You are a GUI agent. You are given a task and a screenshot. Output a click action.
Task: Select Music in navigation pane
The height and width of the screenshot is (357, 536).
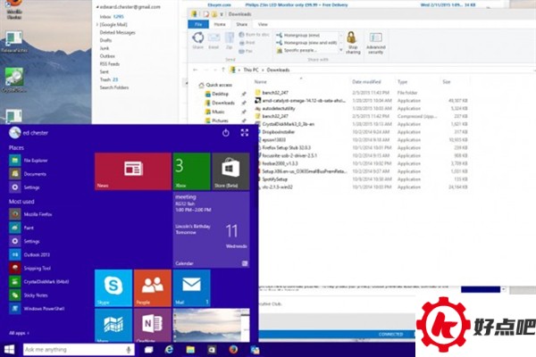pyautogui.click(x=215, y=112)
